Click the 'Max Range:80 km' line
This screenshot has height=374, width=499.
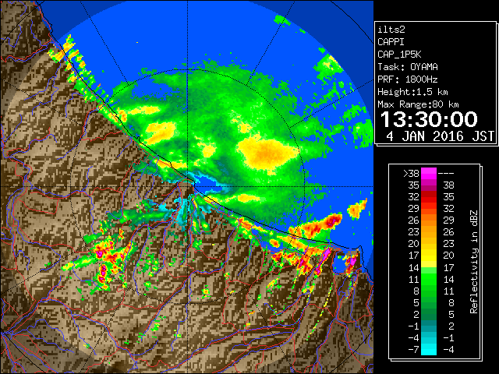coord(418,104)
